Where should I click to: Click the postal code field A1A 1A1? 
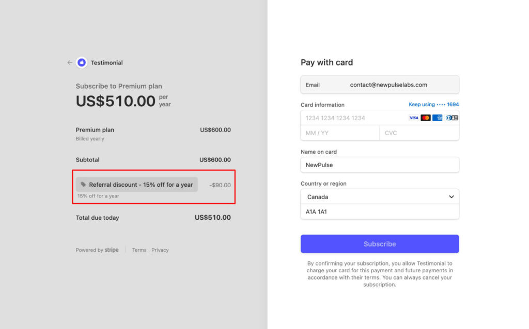pos(380,211)
